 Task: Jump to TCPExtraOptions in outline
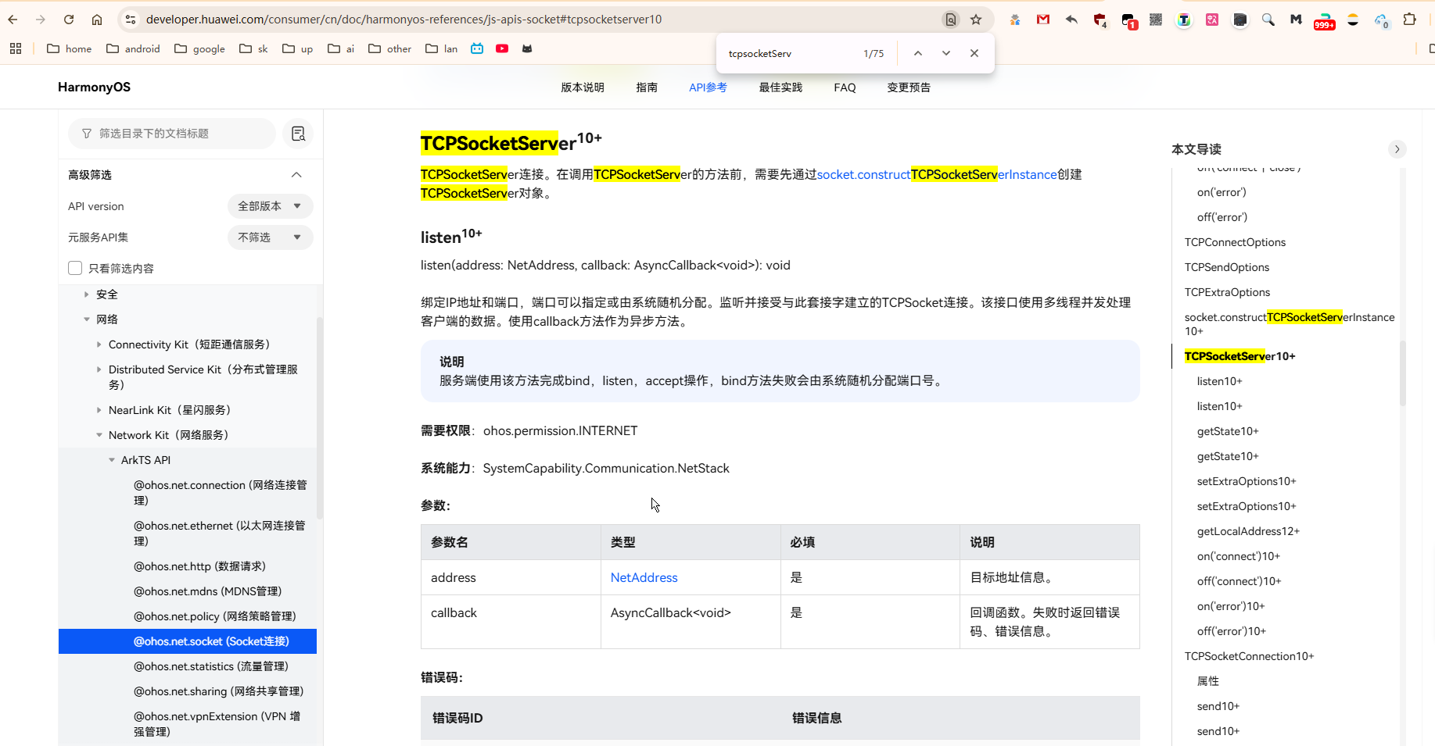click(x=1227, y=292)
